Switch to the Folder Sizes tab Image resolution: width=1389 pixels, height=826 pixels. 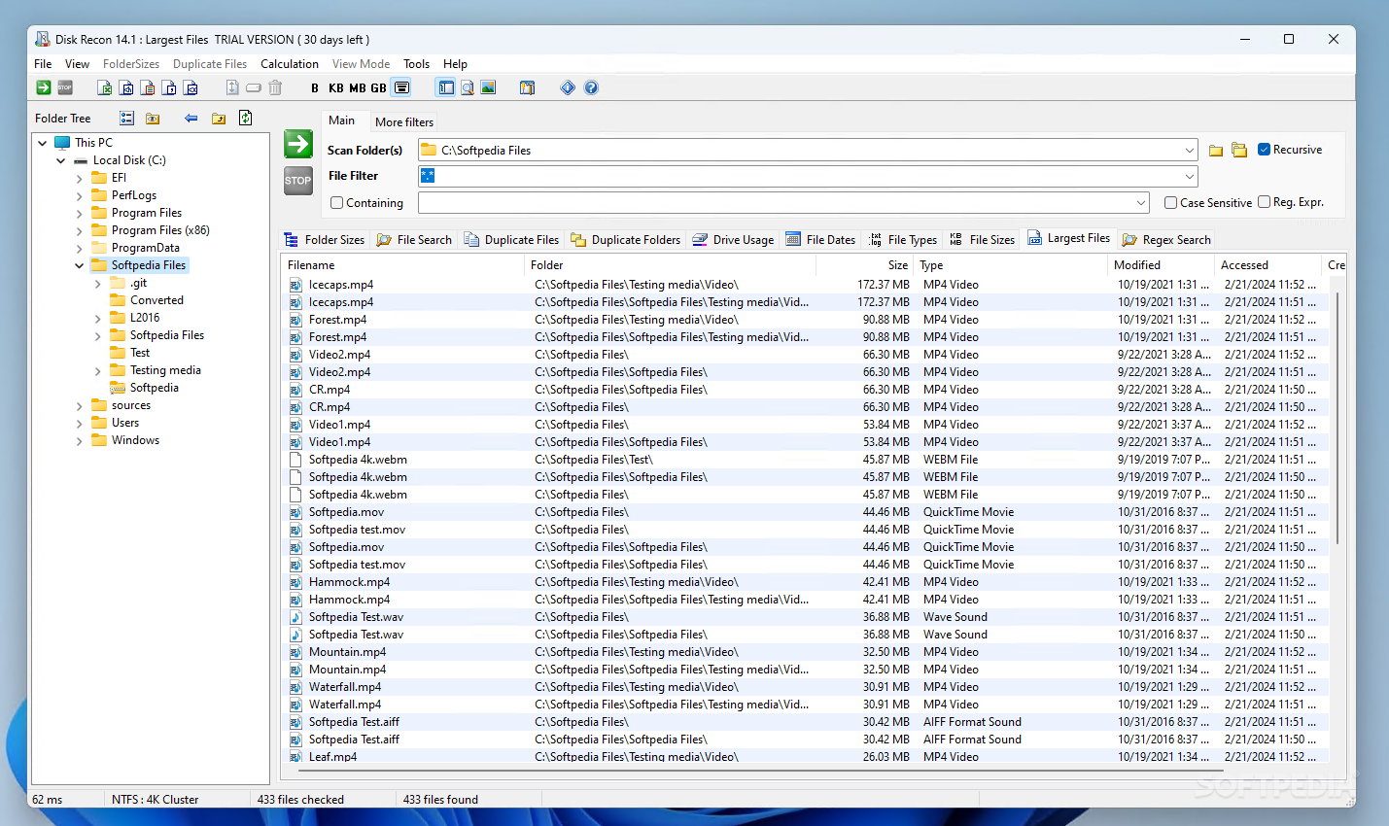pyautogui.click(x=324, y=240)
